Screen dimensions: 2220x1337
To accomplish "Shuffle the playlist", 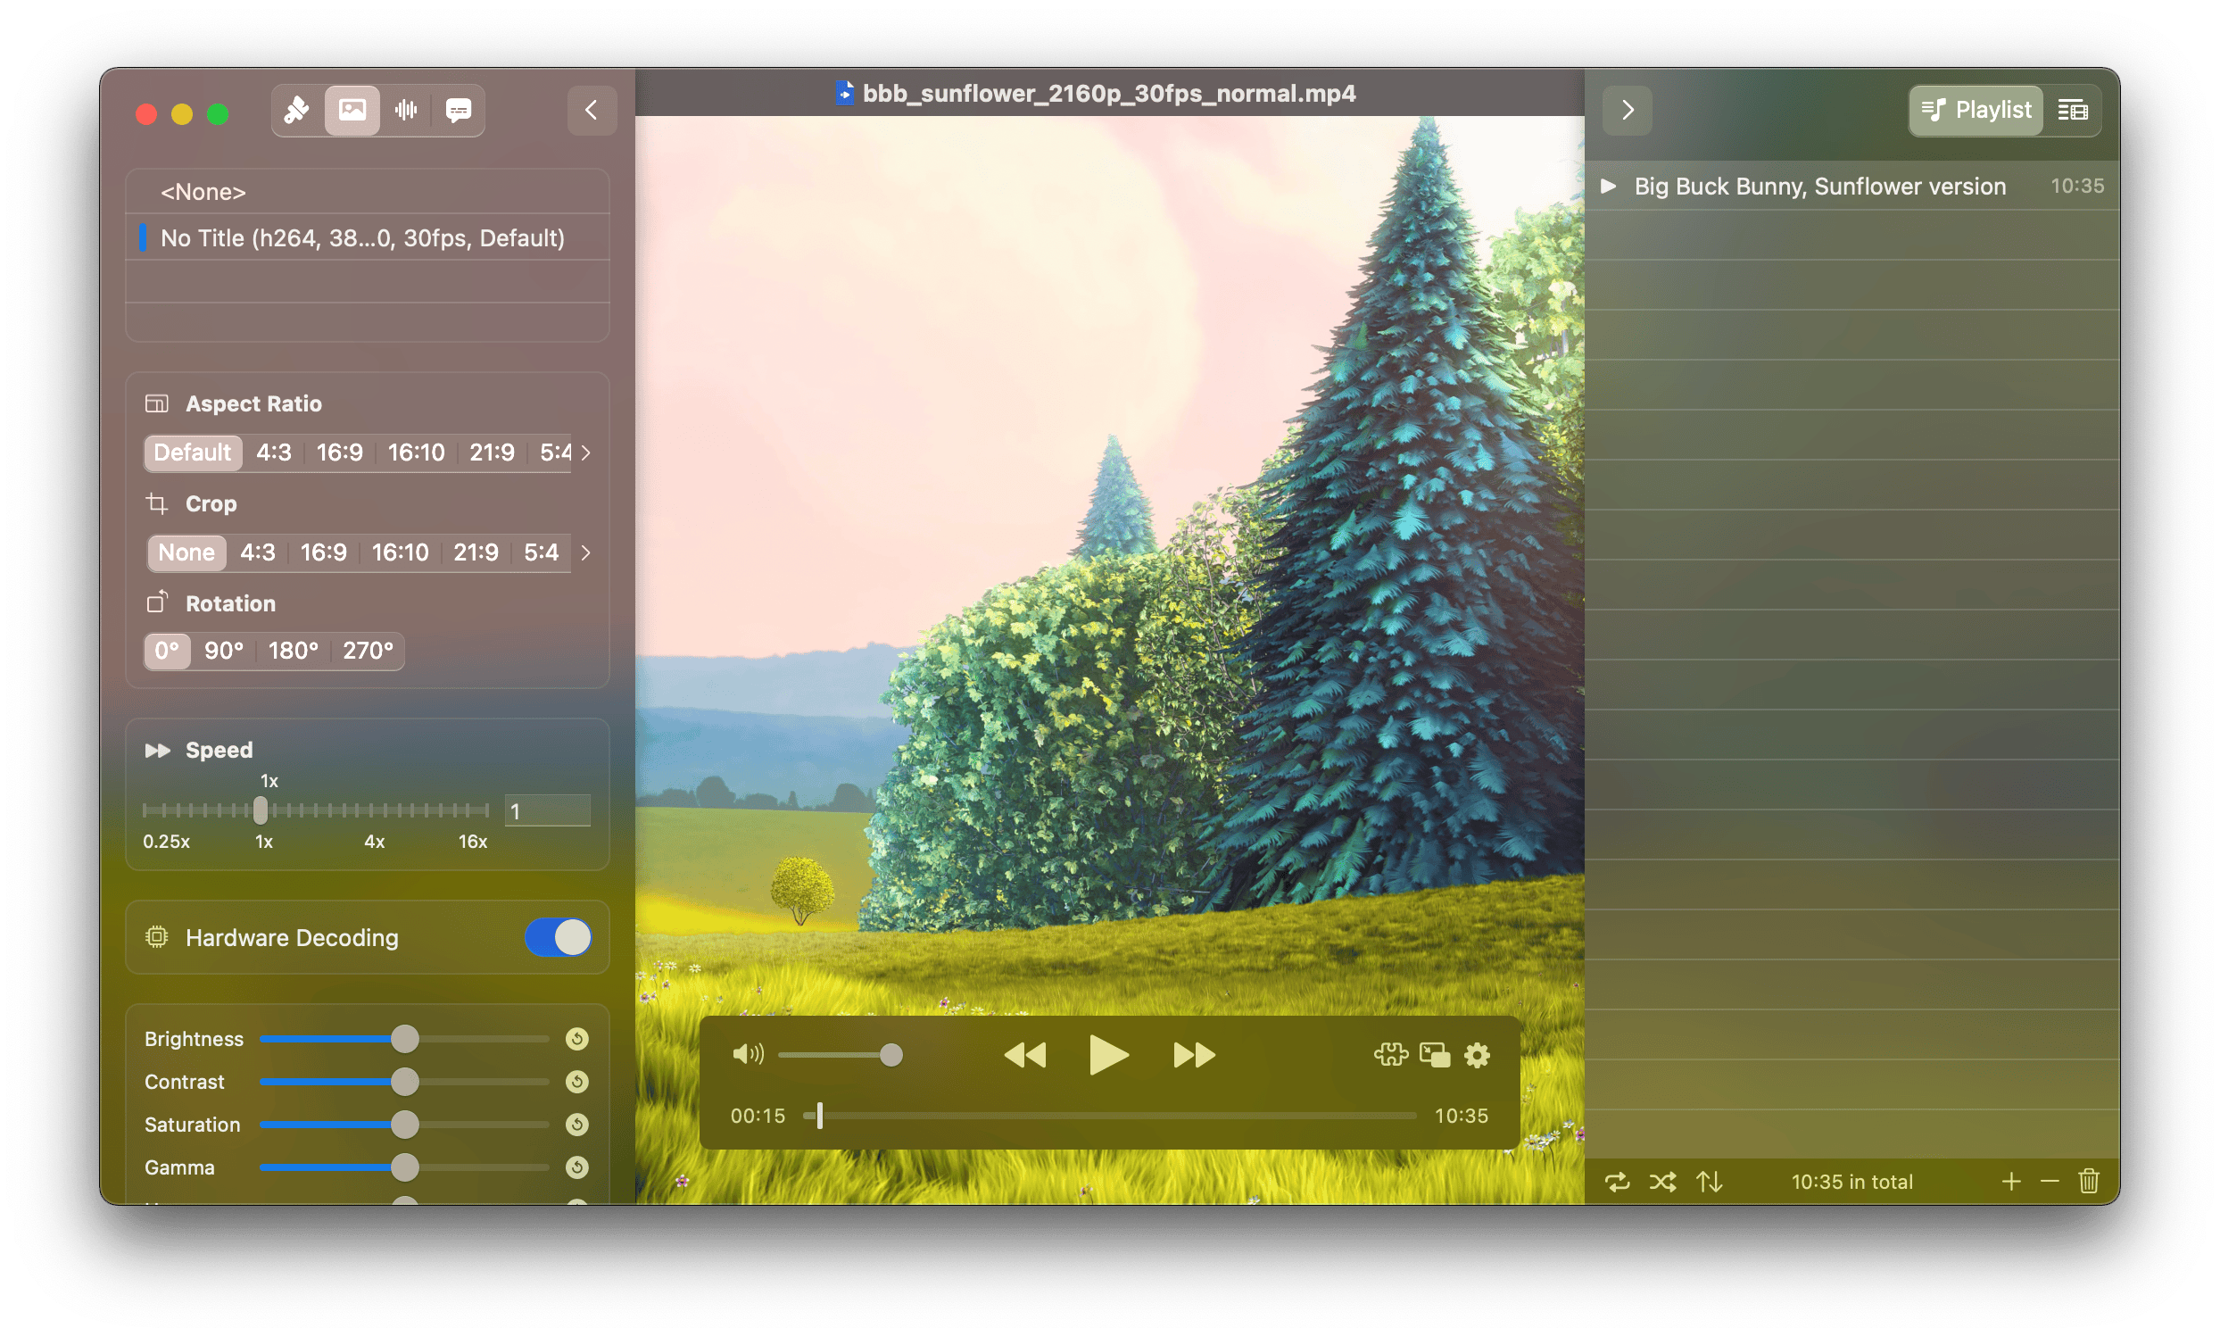I will pos(1662,1182).
